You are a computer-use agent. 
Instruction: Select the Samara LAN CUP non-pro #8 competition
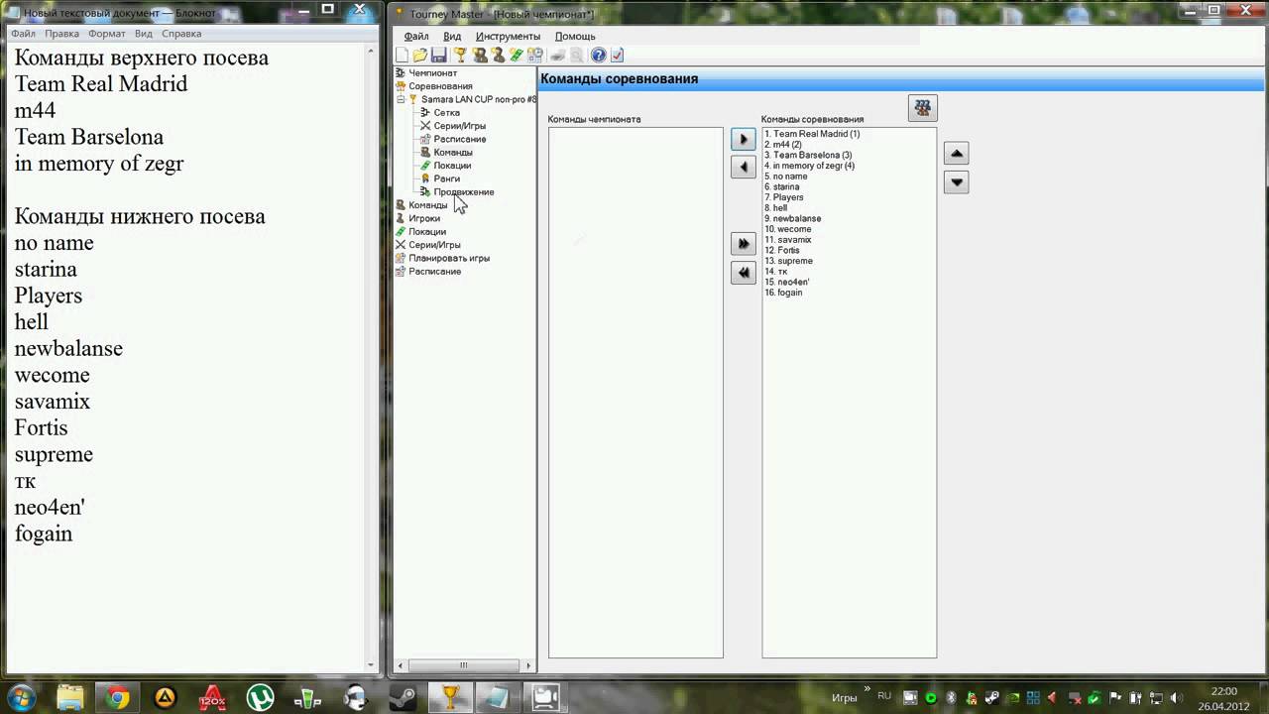(x=478, y=99)
